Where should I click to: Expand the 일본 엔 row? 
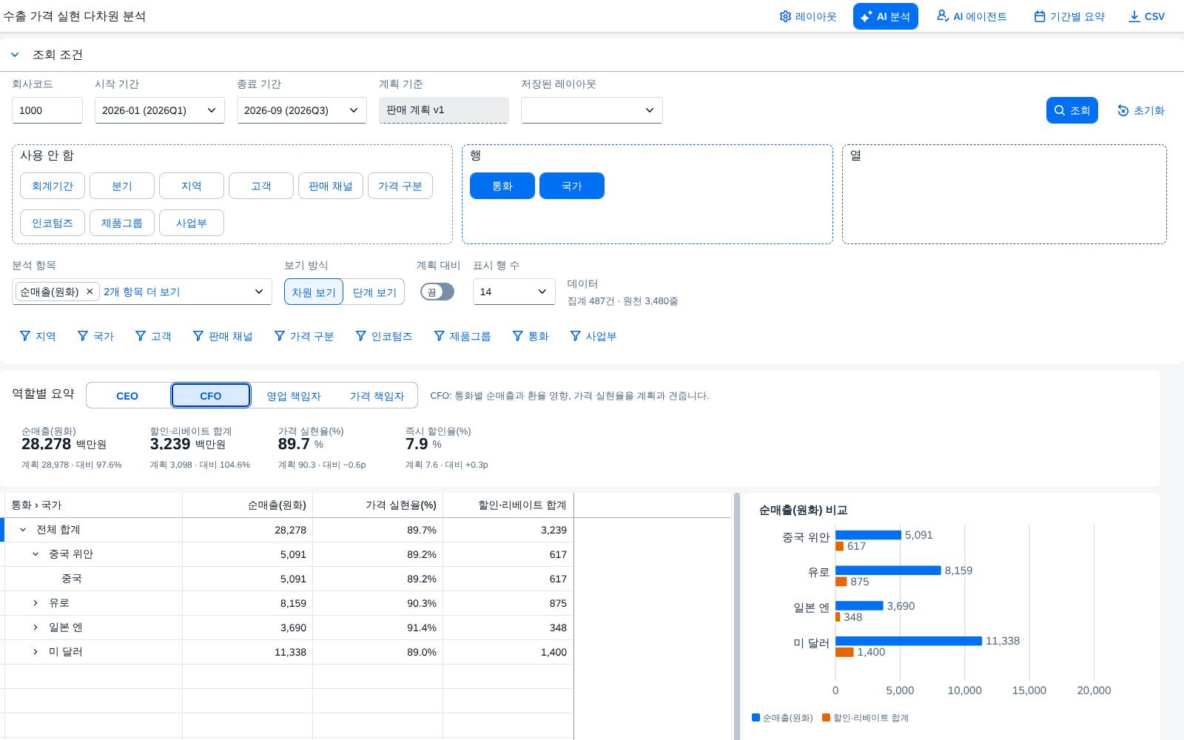[x=36, y=628]
